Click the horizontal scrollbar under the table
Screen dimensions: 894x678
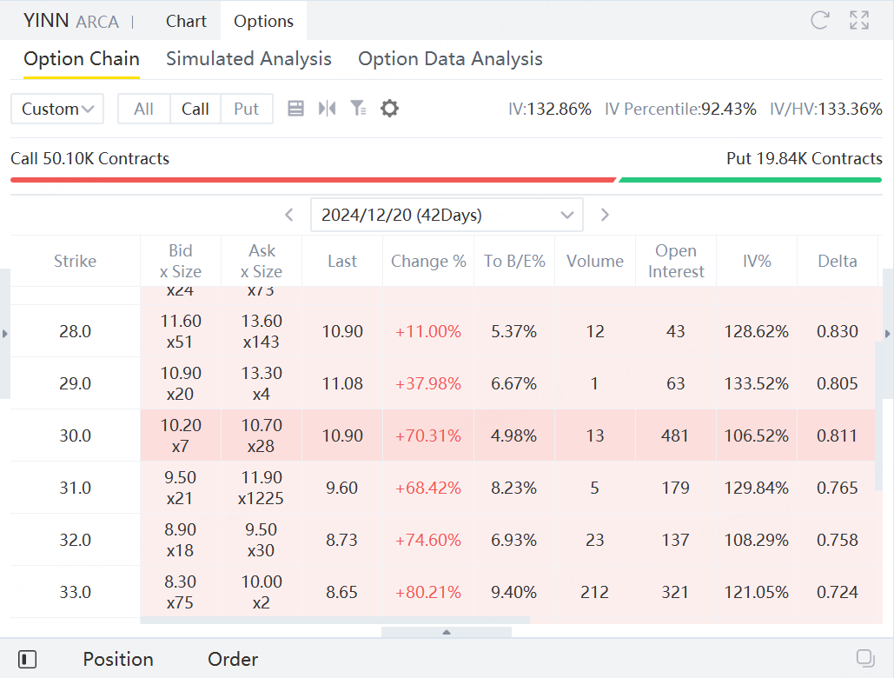pos(334,621)
